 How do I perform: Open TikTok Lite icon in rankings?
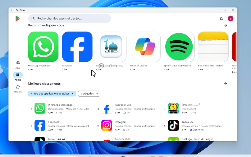tap(173, 125)
